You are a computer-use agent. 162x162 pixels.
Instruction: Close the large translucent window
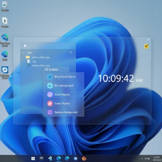[x=148, y=40]
